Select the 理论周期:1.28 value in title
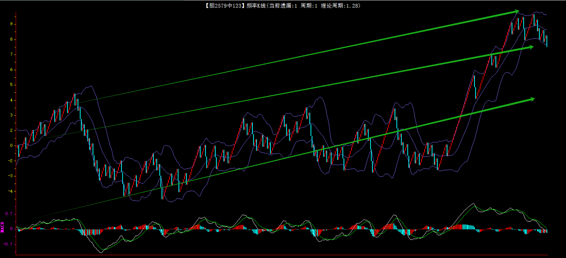 click(340, 6)
